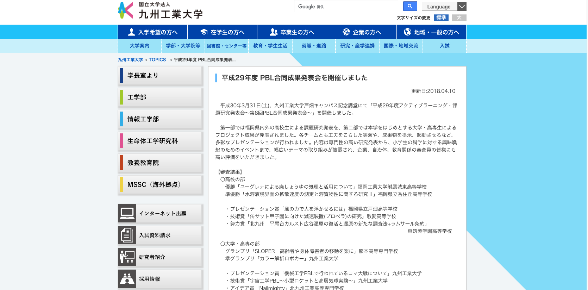Click the blue search magnifier button
This screenshot has height=290, width=588.
(410, 6)
